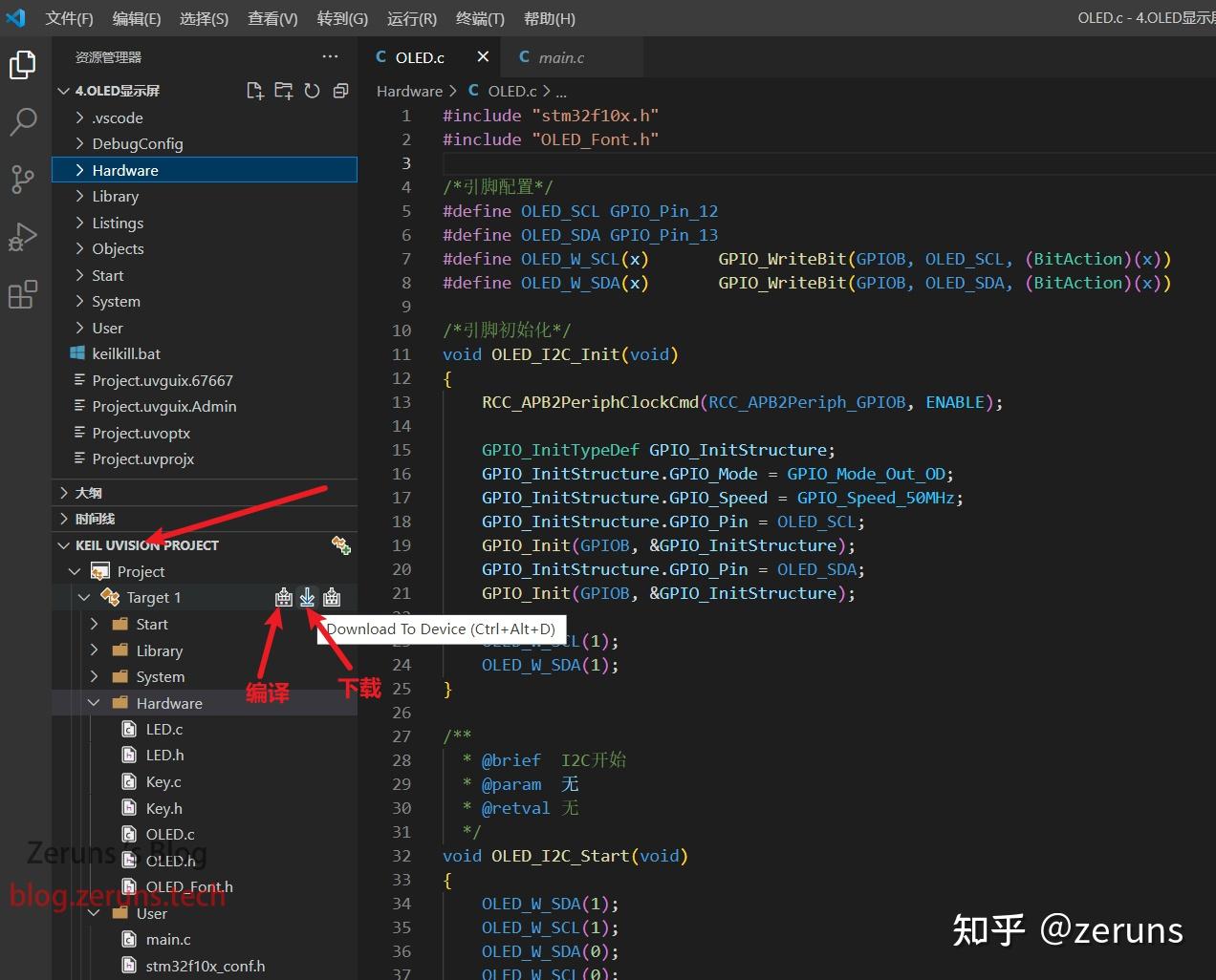Collapse the KEIL UVISION PROJECT section

coord(64,545)
